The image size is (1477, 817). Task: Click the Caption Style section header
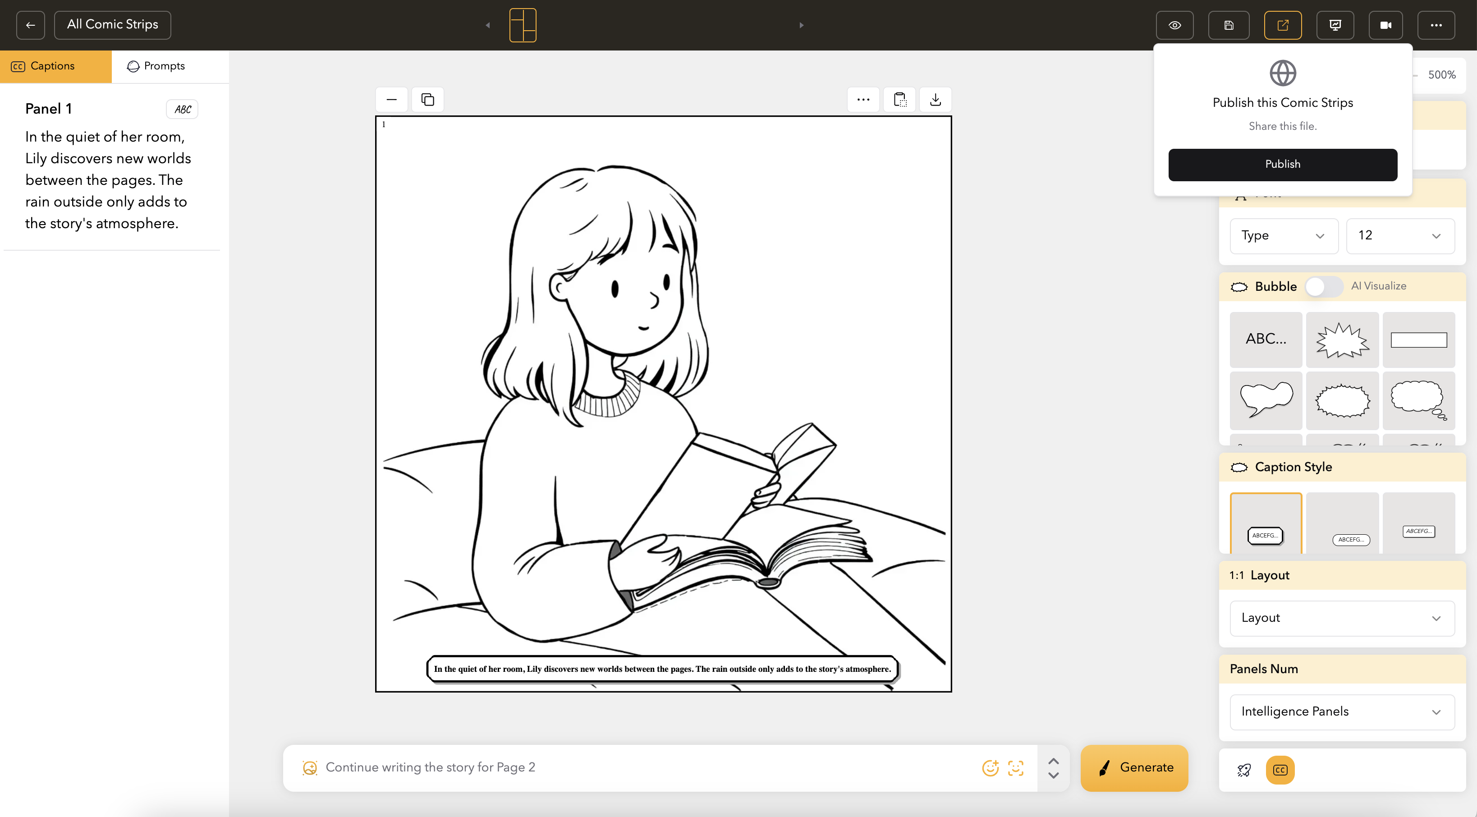click(x=1342, y=467)
